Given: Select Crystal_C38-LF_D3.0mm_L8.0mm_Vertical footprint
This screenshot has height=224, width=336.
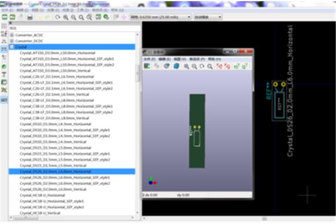Looking at the screenshot, I should click(x=54, y=118).
